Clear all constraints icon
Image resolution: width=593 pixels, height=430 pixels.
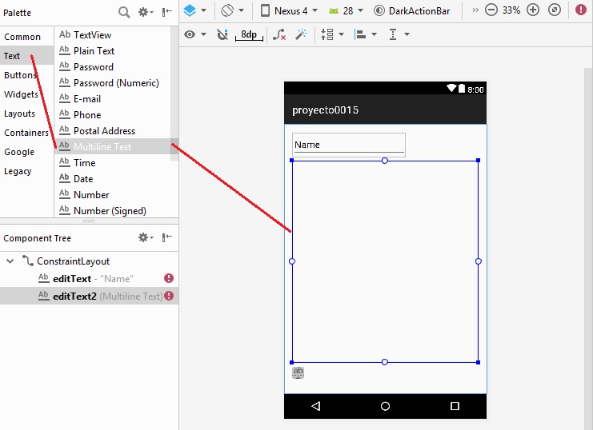tap(278, 35)
